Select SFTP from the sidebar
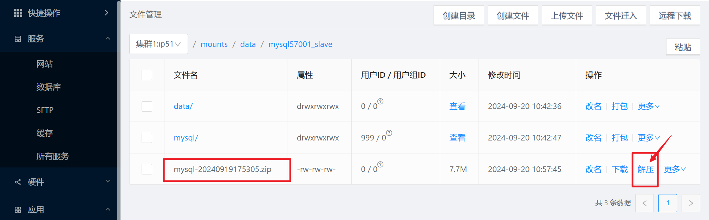 pyautogui.click(x=45, y=110)
